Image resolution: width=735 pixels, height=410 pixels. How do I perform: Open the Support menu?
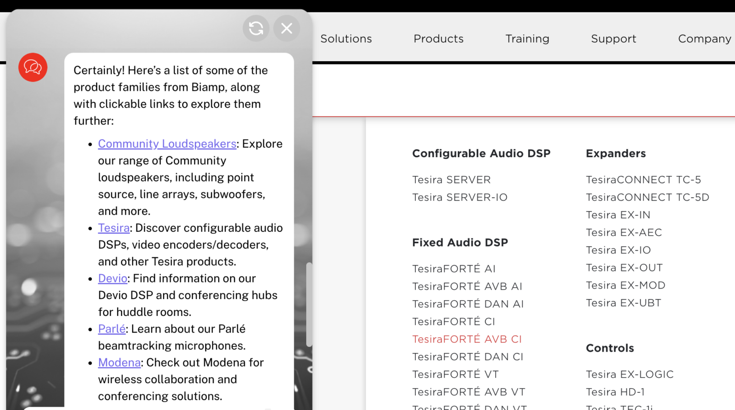point(613,39)
